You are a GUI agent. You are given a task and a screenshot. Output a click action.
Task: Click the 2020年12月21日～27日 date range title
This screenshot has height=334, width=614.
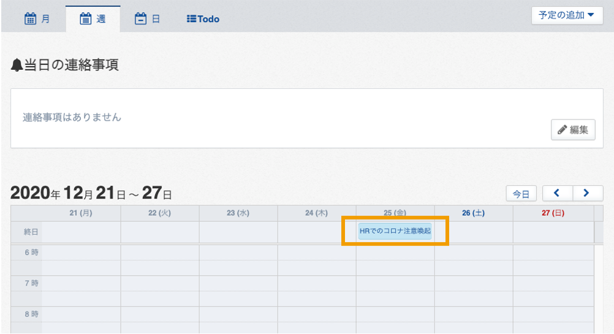pos(91,193)
